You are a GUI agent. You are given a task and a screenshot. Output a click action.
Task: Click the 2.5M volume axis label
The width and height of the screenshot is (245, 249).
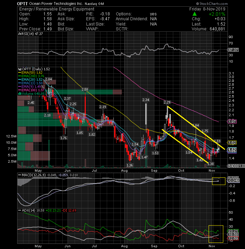click(x=12, y=161)
